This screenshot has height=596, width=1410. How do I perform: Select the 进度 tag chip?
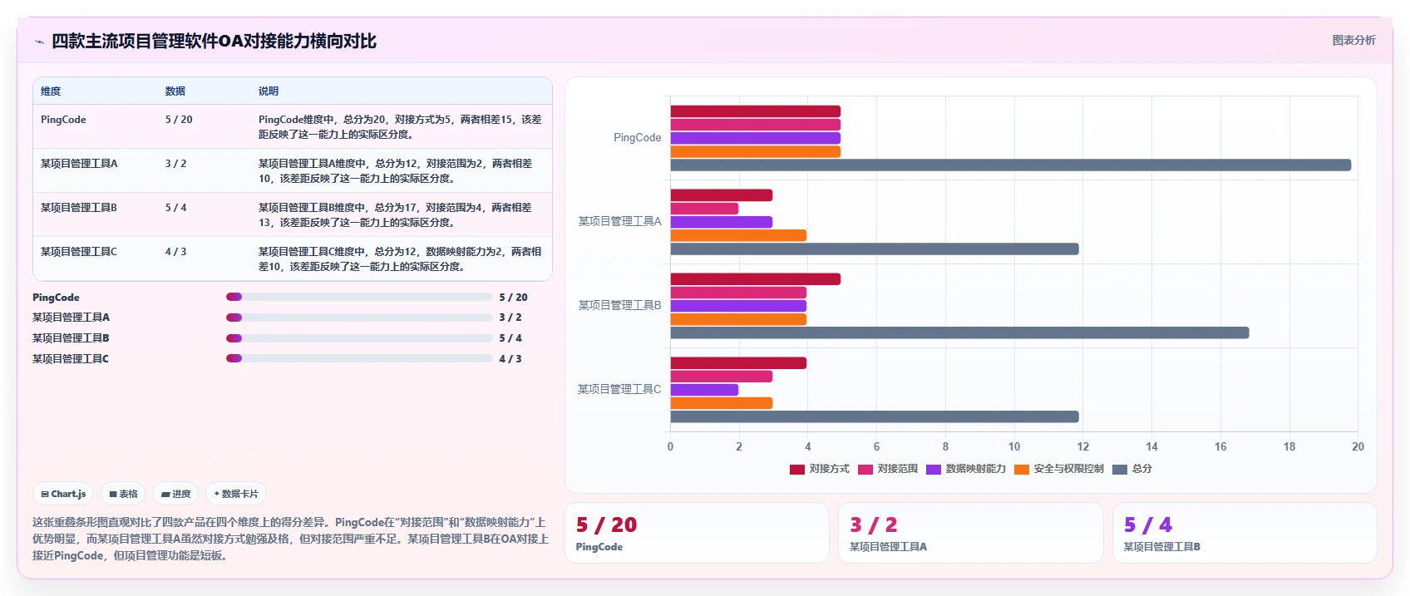[x=175, y=494]
